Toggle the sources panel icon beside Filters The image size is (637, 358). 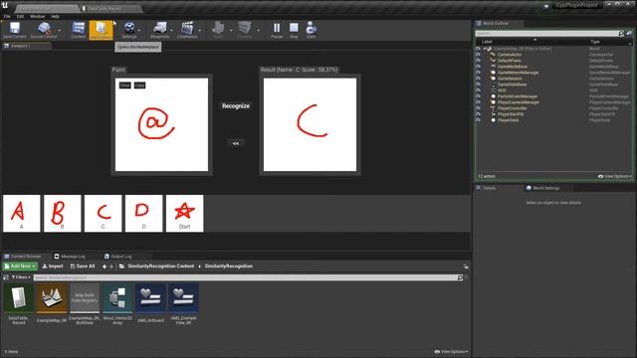(6, 277)
